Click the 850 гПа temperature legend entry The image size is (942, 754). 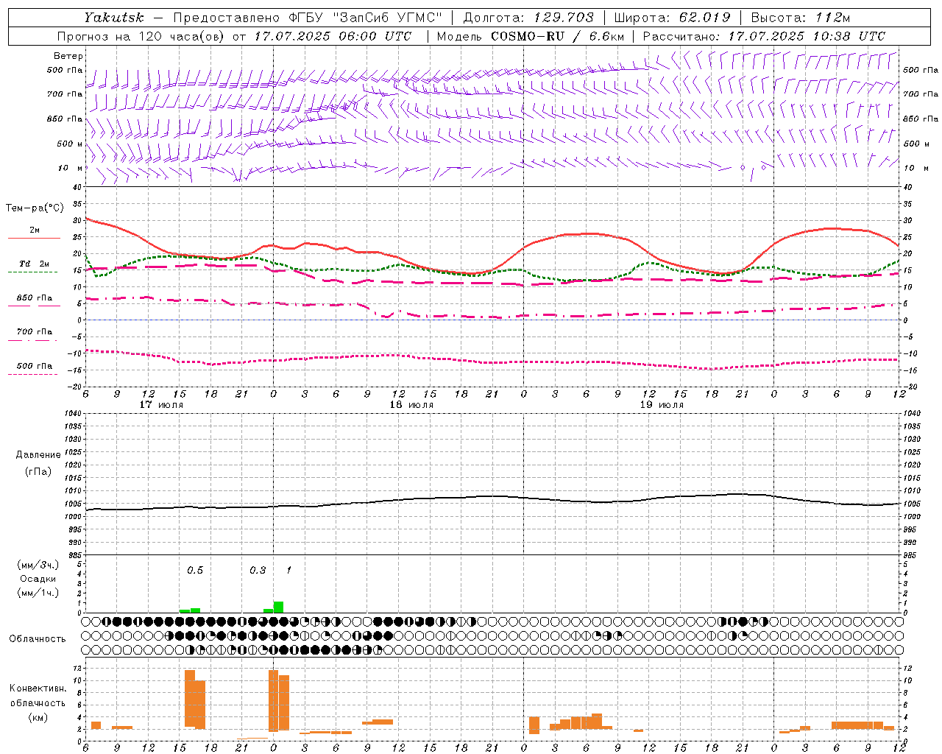35,298
